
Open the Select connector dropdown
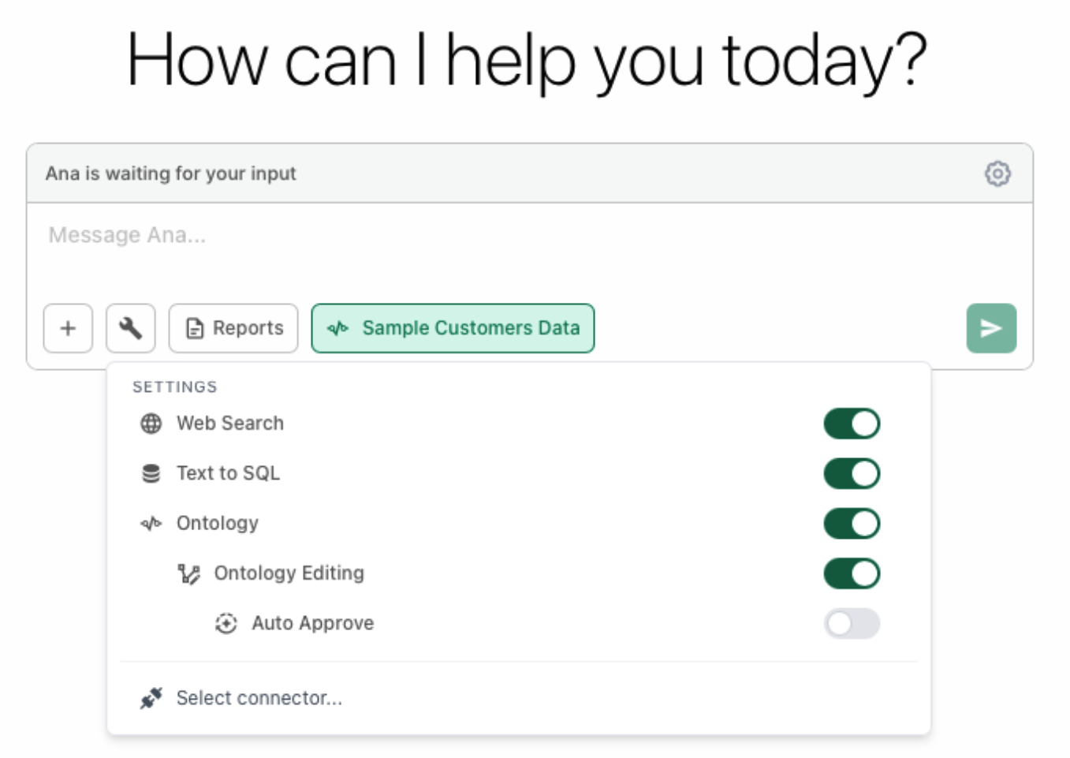click(x=260, y=697)
